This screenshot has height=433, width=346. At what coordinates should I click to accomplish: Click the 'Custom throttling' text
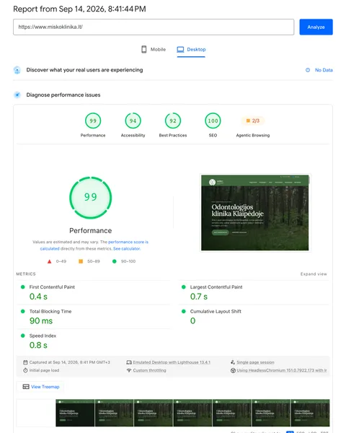tap(149, 370)
